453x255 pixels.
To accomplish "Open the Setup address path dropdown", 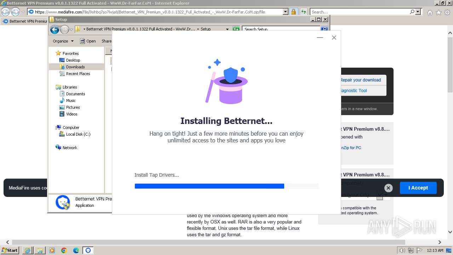I will pos(227,29).
